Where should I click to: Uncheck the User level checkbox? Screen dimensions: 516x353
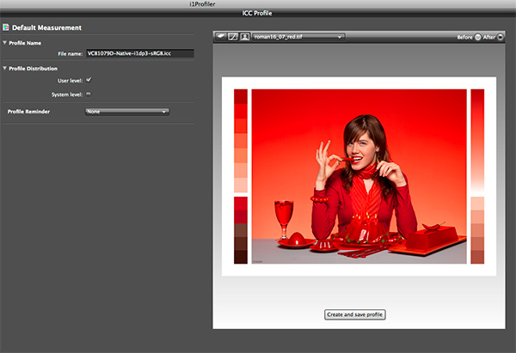(x=89, y=80)
